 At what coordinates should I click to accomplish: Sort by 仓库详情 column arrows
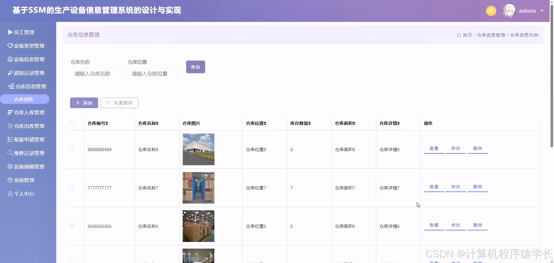(x=398, y=123)
